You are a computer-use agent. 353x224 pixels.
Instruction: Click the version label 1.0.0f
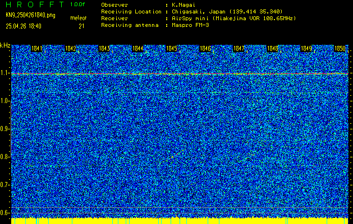coord(77,4)
